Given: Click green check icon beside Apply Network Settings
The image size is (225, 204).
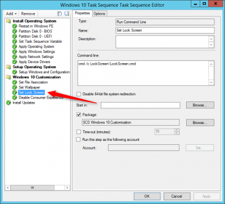Looking at the screenshot, I should (x=15, y=56).
